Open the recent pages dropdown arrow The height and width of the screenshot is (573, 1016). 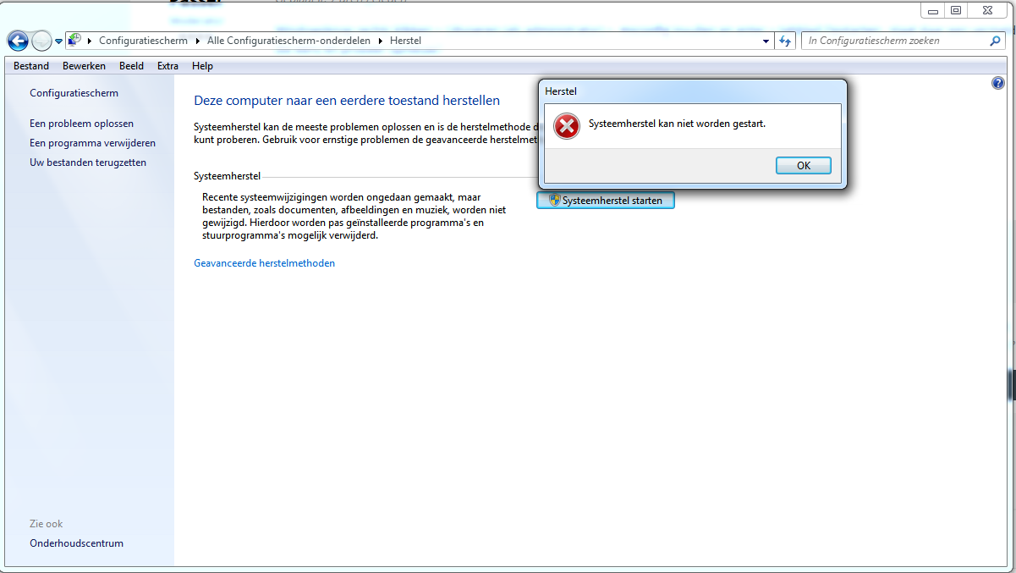coord(59,41)
